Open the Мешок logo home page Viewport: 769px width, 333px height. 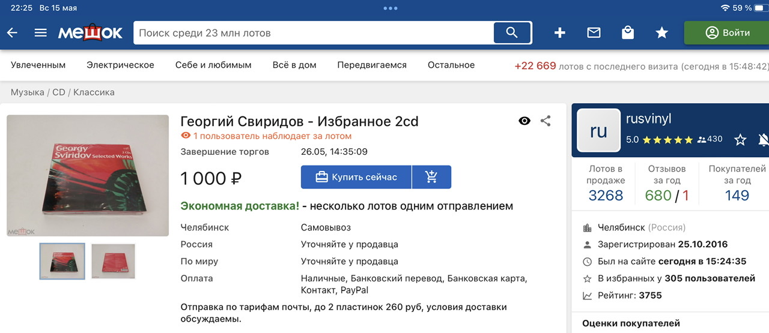click(90, 33)
